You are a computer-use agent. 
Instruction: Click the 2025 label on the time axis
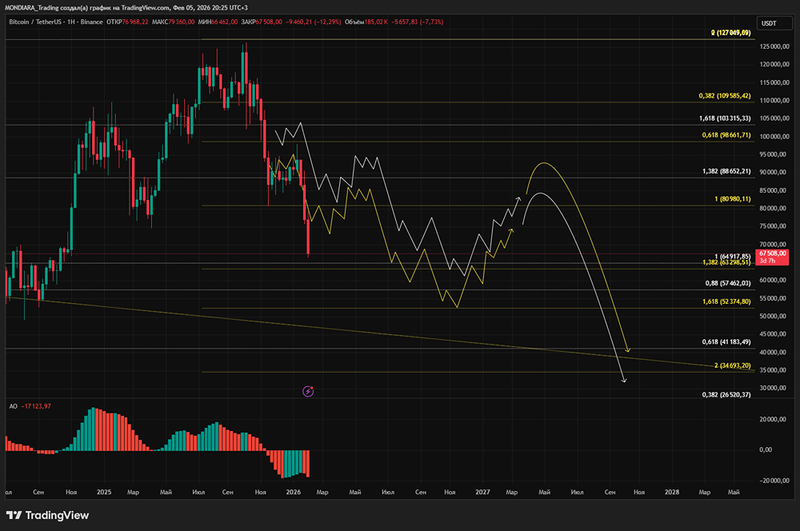(104, 493)
